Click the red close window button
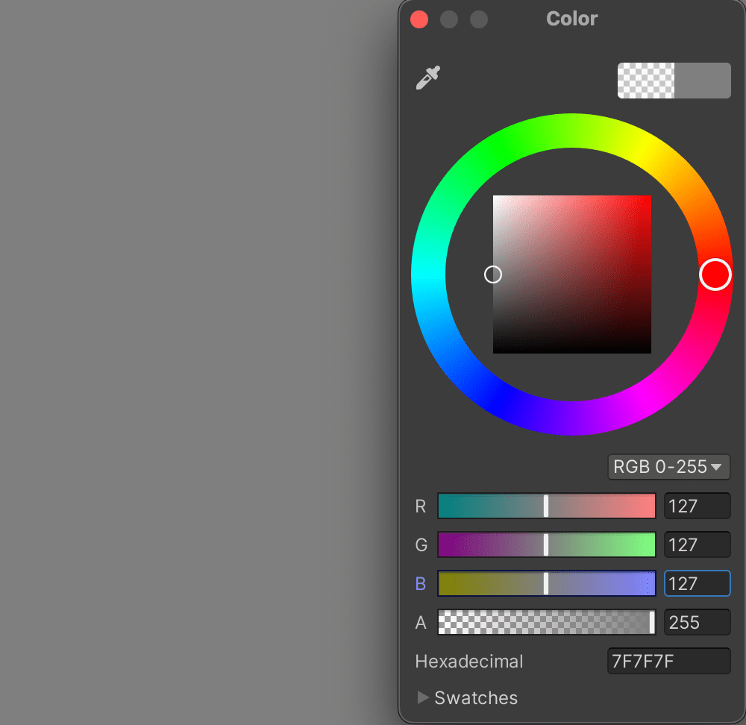This screenshot has width=746, height=725. (x=420, y=19)
